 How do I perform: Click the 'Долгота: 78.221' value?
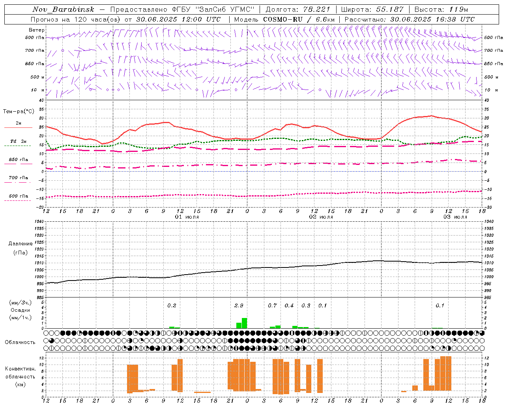[298, 9]
